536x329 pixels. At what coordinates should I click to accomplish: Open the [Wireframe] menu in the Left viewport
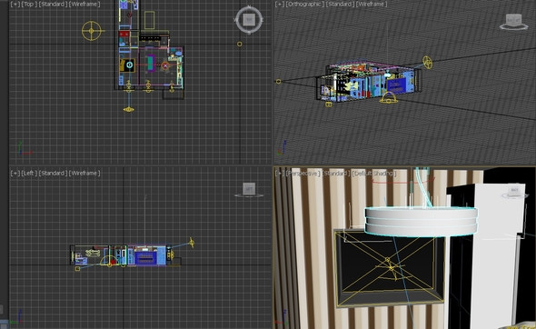point(84,173)
